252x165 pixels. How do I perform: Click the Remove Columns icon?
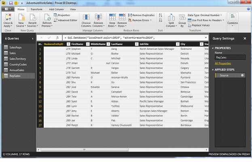[98, 17]
